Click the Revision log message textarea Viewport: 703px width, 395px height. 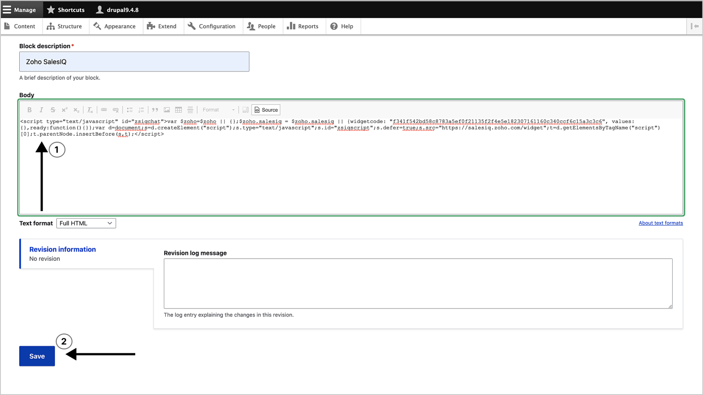point(418,284)
